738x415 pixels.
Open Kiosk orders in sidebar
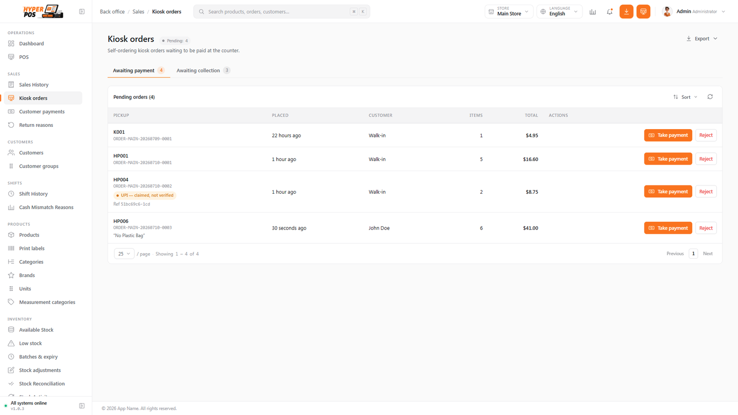click(x=43, y=98)
